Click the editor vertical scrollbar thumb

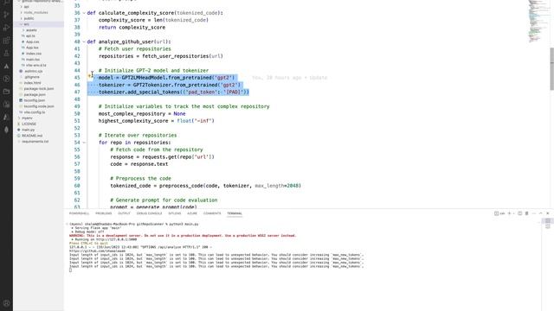[x=552, y=69]
